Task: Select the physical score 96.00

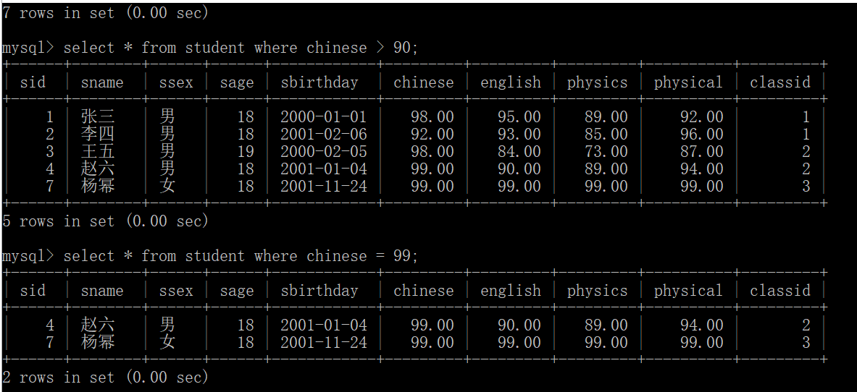Action: point(701,134)
